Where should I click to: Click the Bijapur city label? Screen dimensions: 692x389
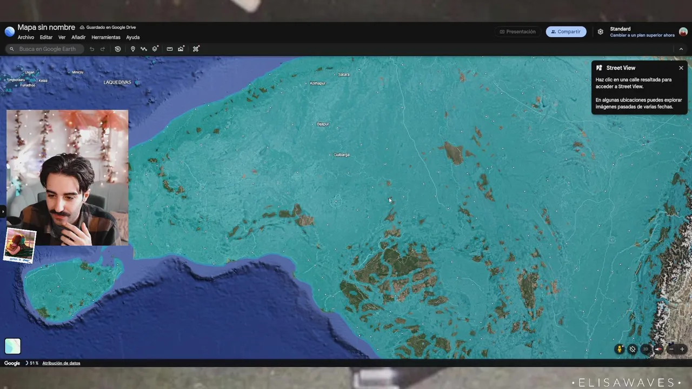tap(323, 124)
